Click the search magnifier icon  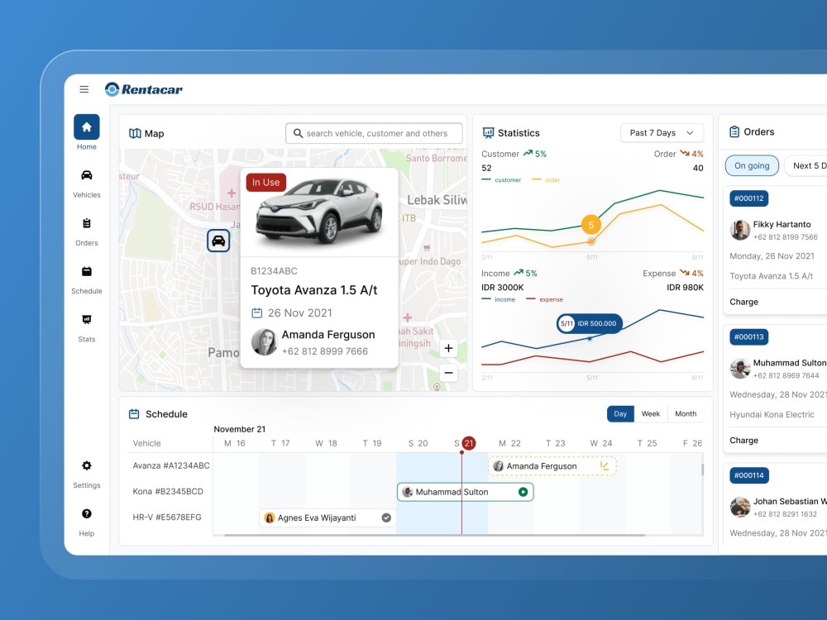[x=298, y=133]
